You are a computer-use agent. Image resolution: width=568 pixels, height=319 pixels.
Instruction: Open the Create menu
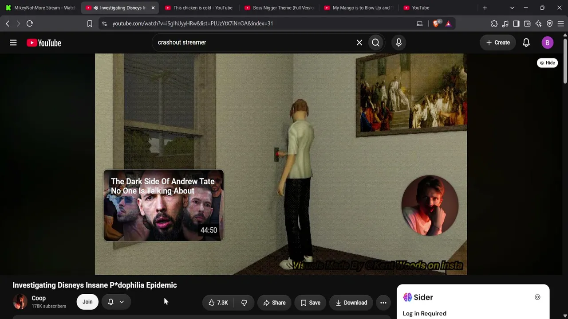498,43
